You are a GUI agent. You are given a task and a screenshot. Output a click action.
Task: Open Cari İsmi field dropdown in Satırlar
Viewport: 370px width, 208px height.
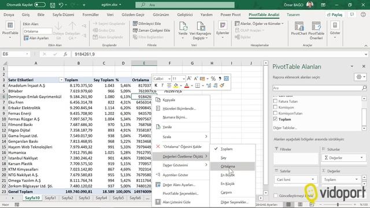pyautogui.click(x=313, y=180)
